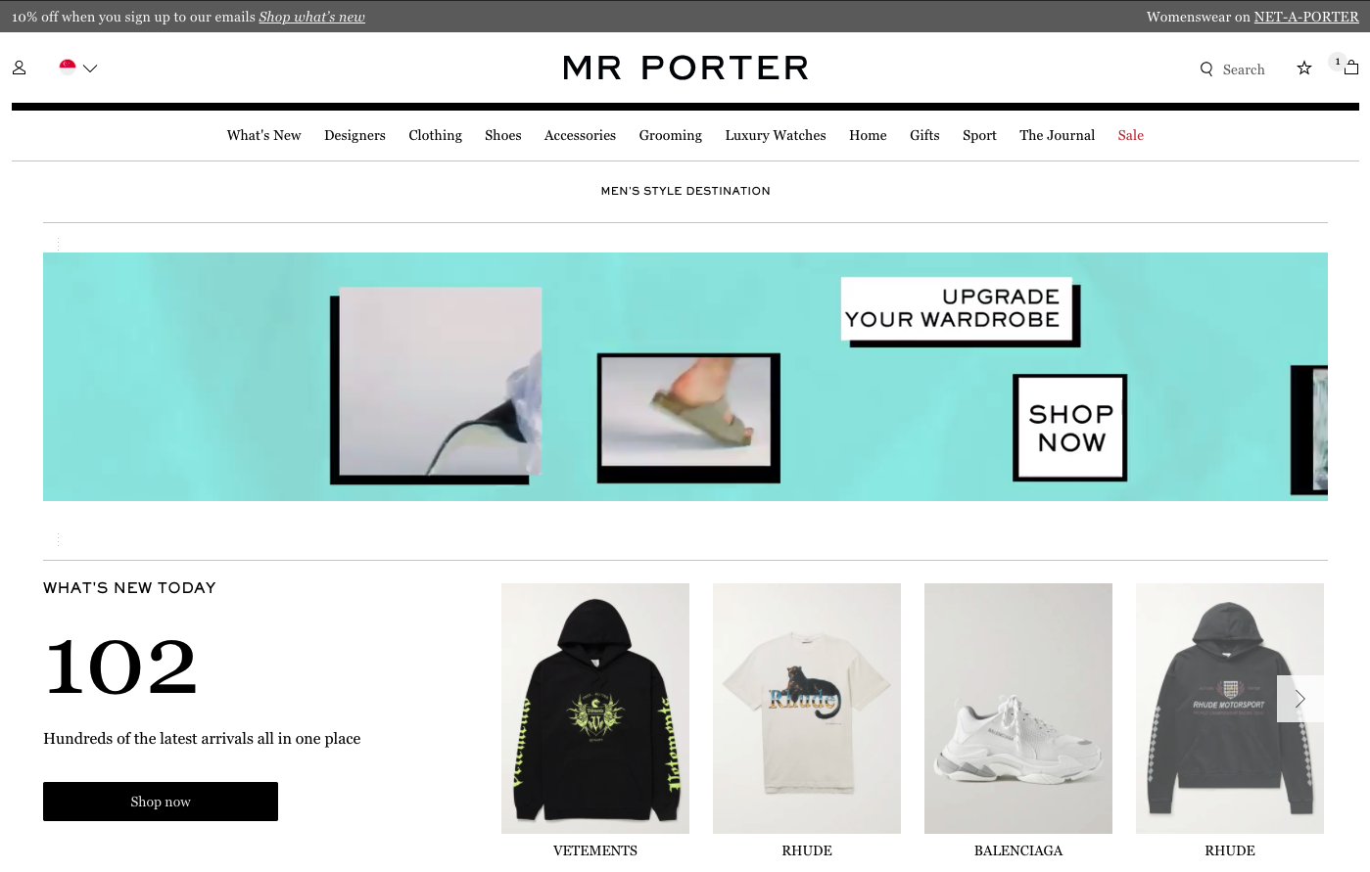The image size is (1370, 872).
Task: Open the account profile icon
Action: 19,68
